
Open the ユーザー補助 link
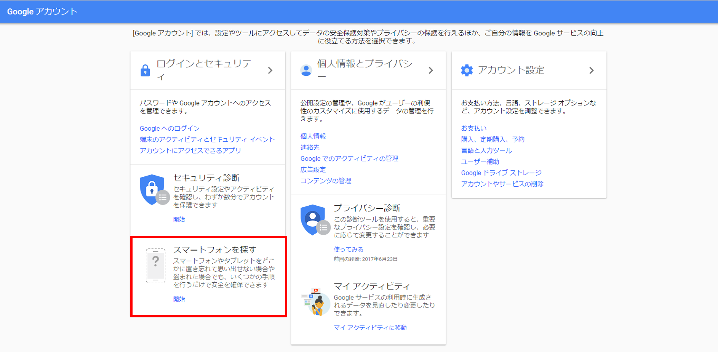point(480,162)
